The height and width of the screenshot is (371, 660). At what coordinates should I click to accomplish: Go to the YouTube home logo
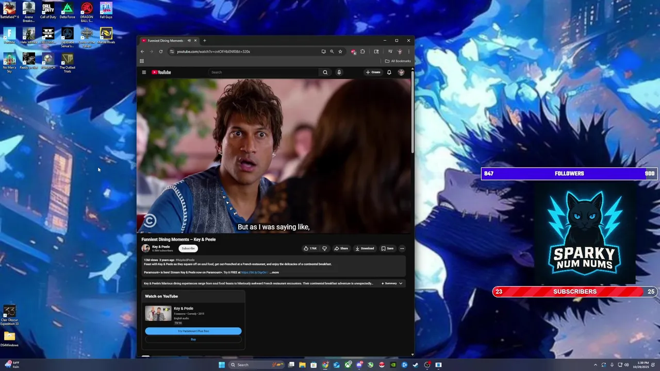pos(161,72)
